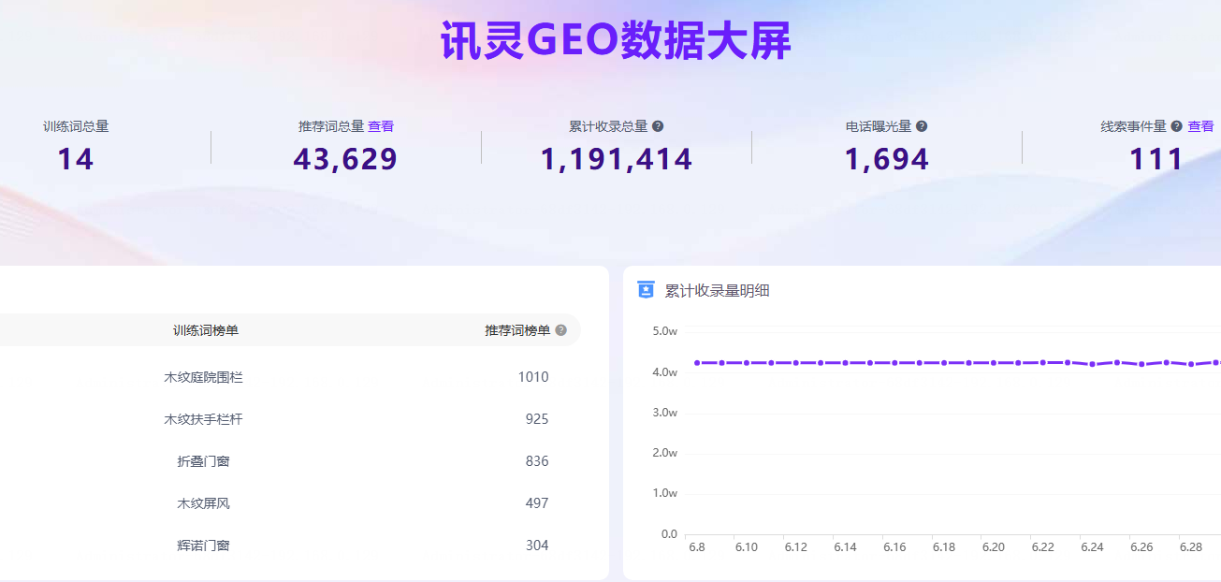Select the 辉诺门窗 row

pyautogui.click(x=290, y=546)
